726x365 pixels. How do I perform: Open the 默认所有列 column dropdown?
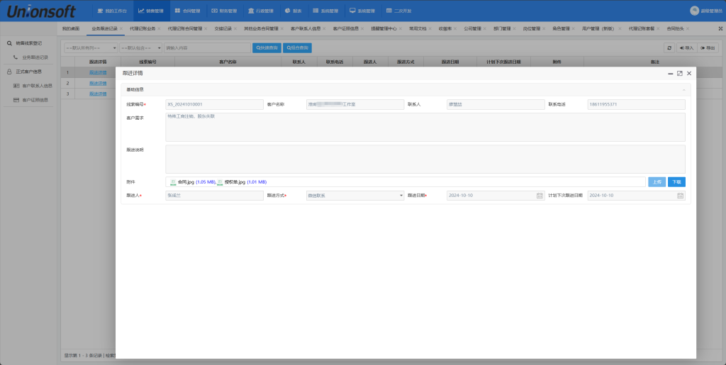91,48
